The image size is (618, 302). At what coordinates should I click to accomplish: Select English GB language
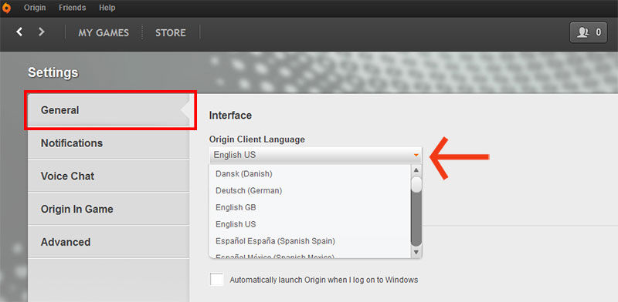[x=310, y=207]
